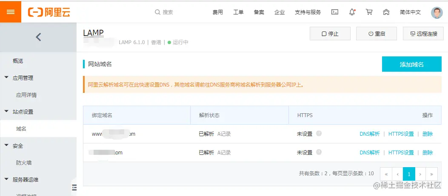The height and width of the screenshot is (196, 448).
Task: Click 已解析 in the www domain row
Action: pos(206,134)
